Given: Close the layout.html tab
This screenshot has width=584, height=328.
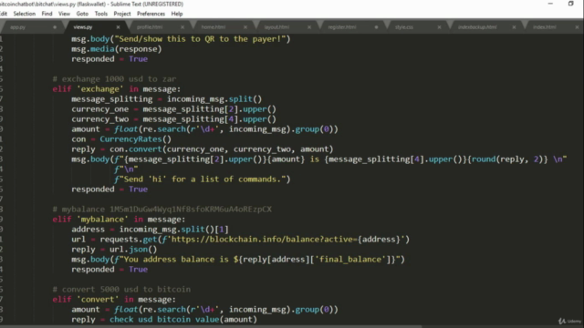Looking at the screenshot, I should coord(309,27).
